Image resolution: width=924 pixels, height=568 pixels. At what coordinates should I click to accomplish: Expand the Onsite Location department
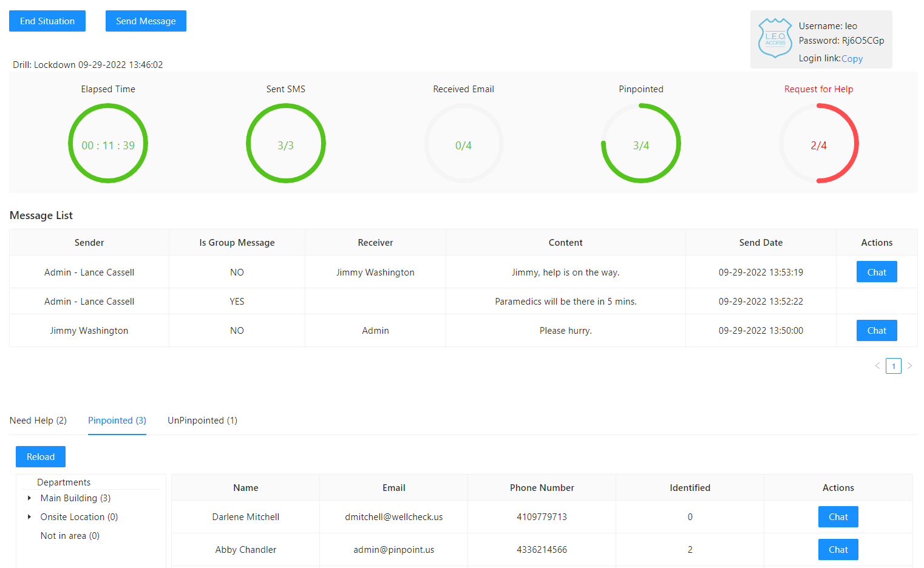(29, 516)
